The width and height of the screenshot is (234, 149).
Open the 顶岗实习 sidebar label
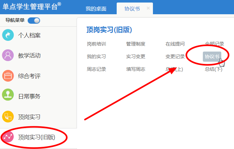pos(29,117)
